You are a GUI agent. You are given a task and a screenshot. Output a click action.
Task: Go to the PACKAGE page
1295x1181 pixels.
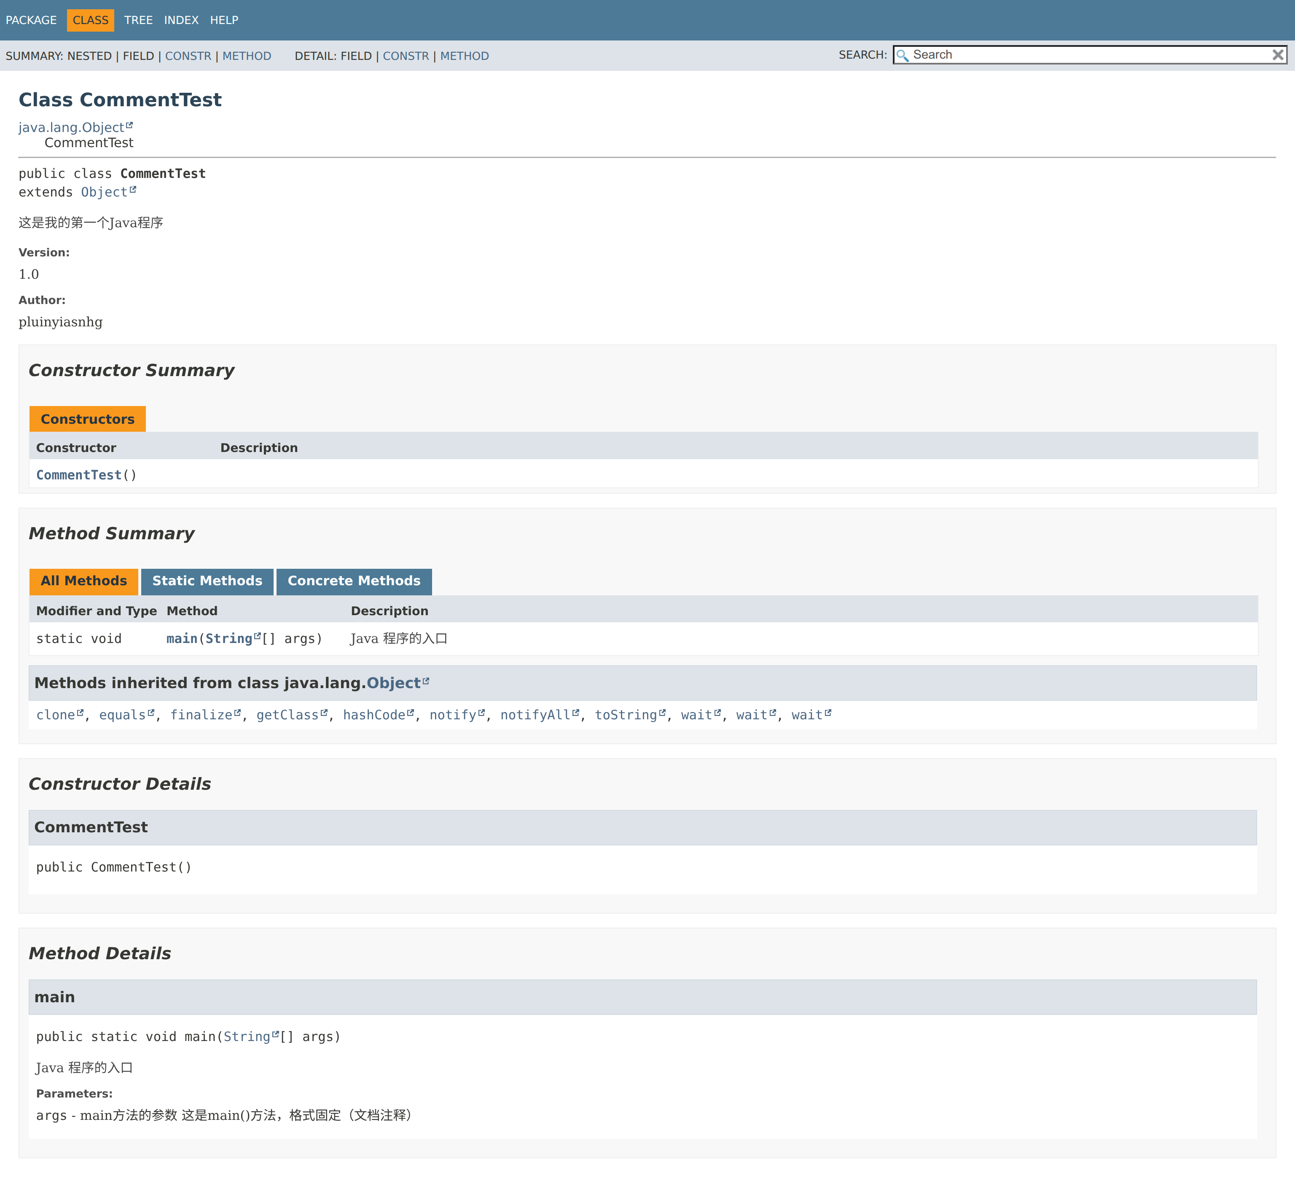pyautogui.click(x=31, y=20)
